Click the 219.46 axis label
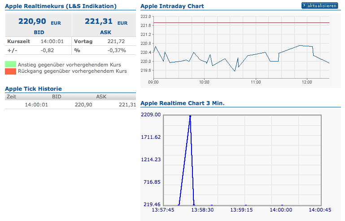 click(152, 204)
